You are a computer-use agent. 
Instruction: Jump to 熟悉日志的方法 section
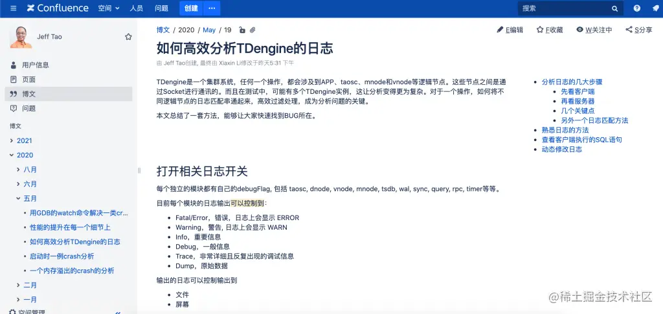[565, 130]
